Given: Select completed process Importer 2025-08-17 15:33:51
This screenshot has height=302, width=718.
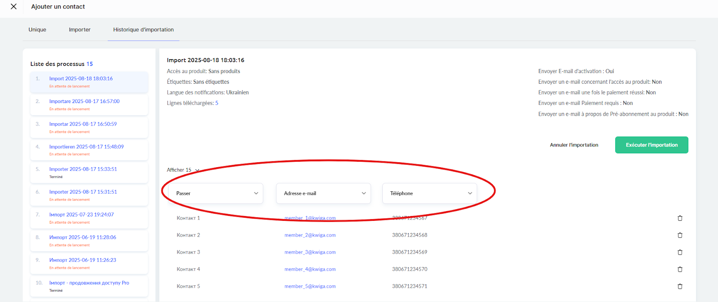Looking at the screenshot, I should (x=83, y=169).
